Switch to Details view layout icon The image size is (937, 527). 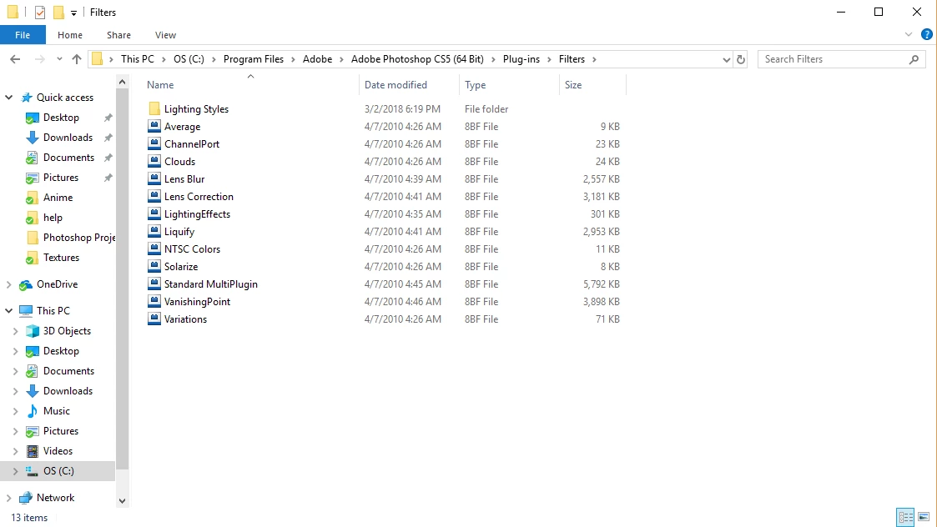(x=905, y=517)
